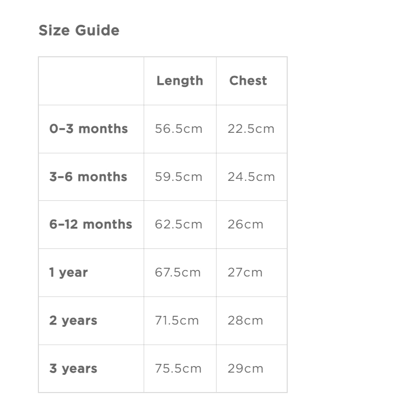Click the 0–3 months row label
This screenshot has width=405, height=405.
[89, 129]
